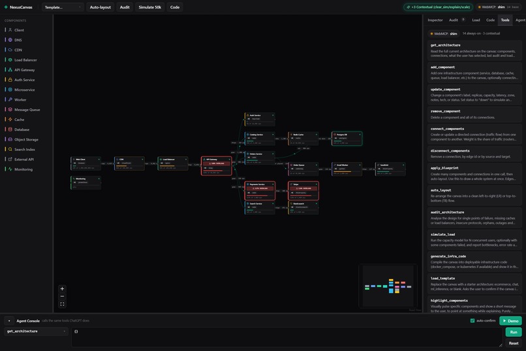Image resolution: width=526 pixels, height=351 pixels.
Task: Select the Email Worker node
Action: (347, 169)
